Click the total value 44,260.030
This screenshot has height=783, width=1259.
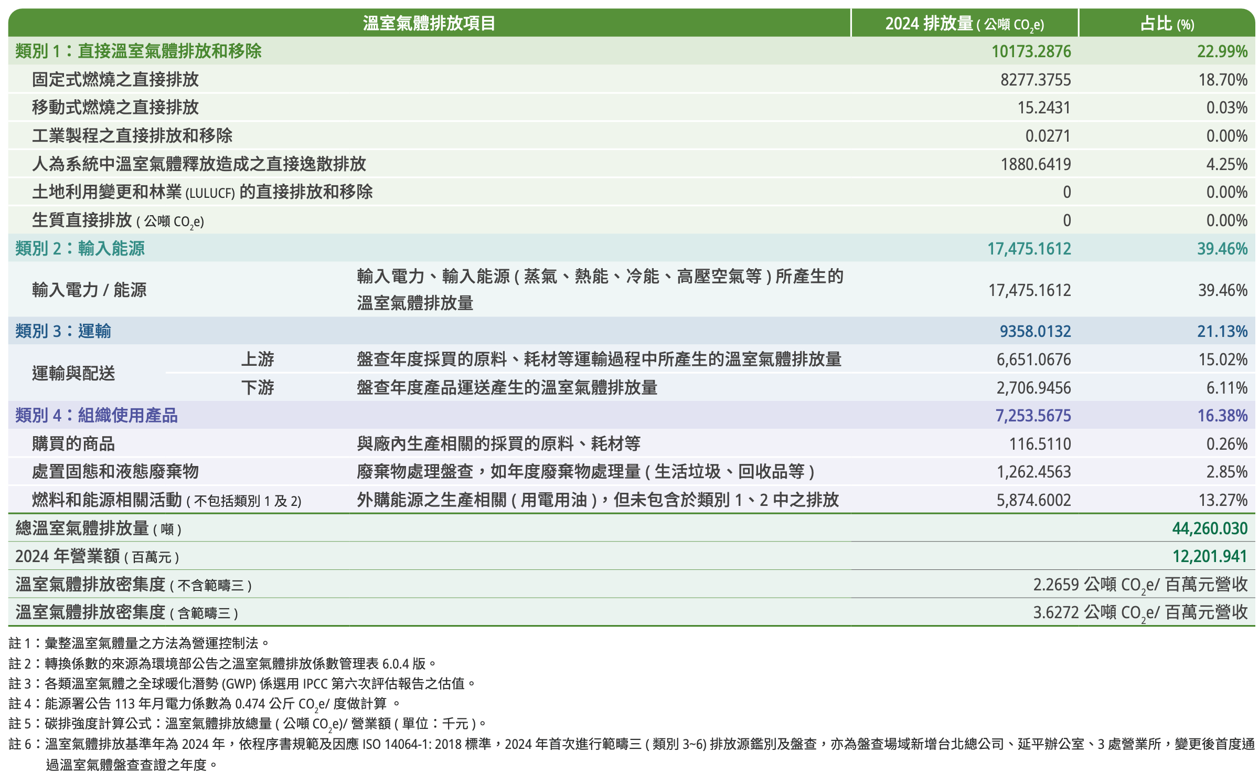1209,528
